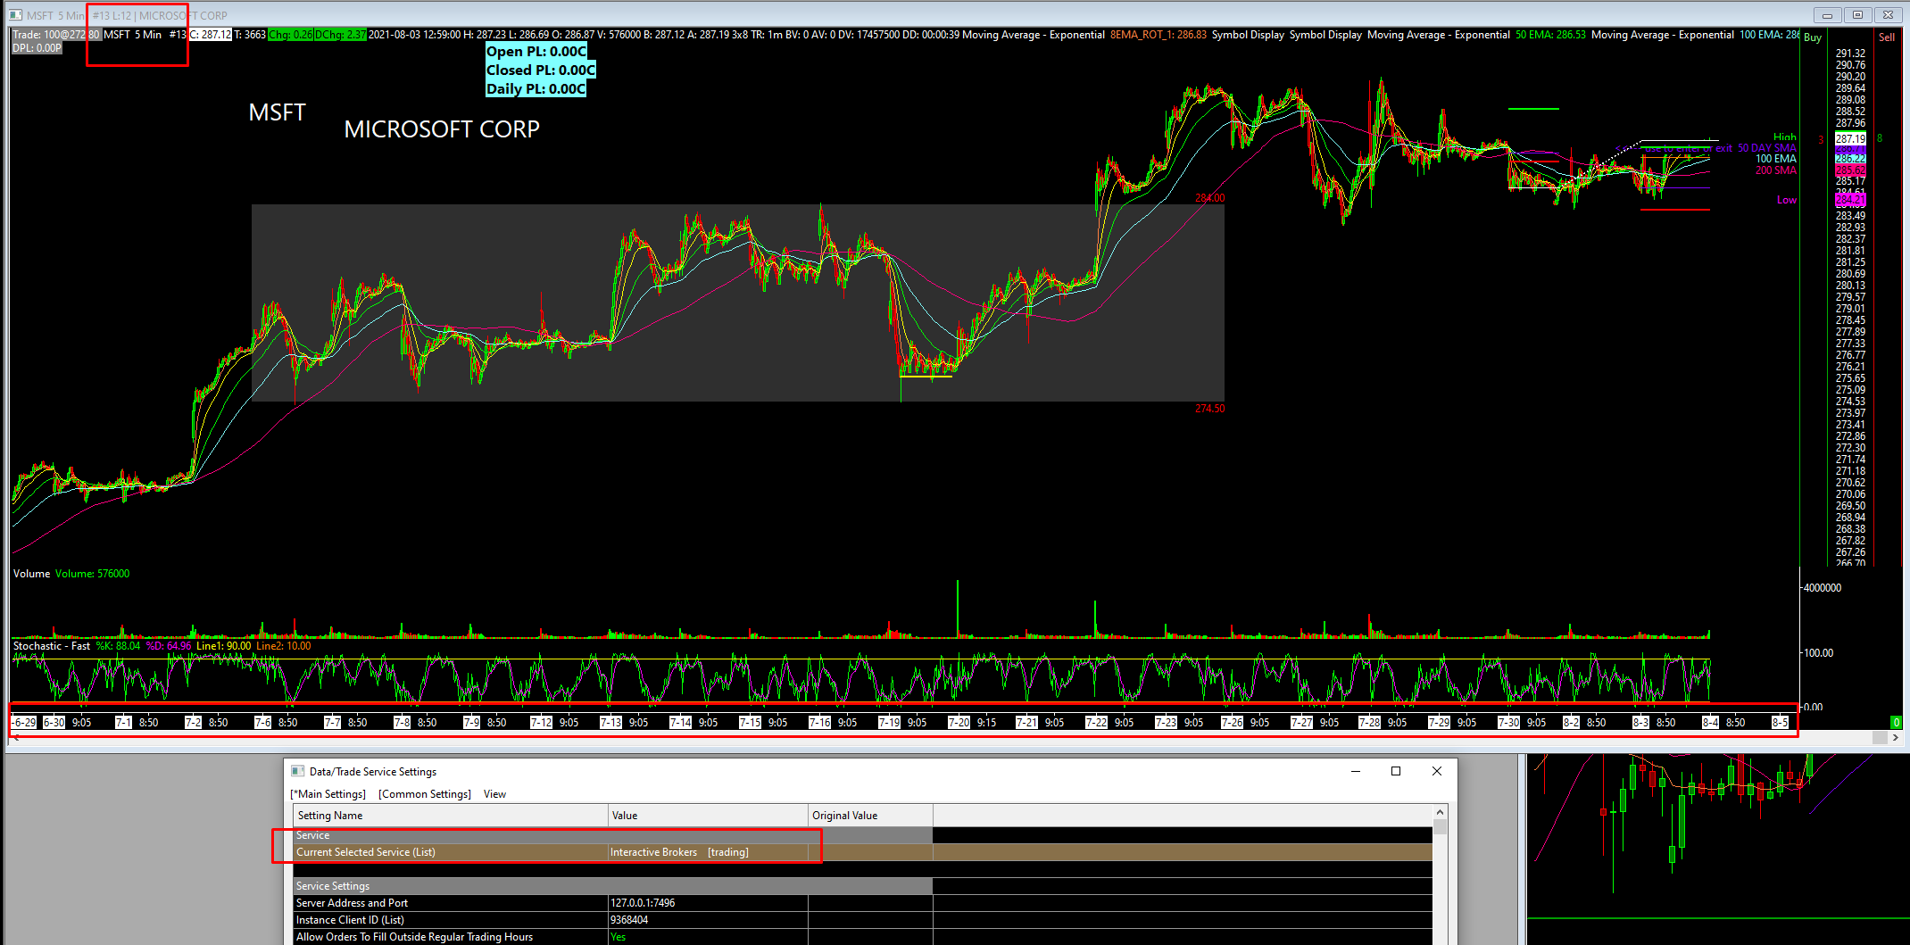Minimize the Data/Trade Service Settings dialog
The image size is (1910, 945).
[x=1356, y=771]
